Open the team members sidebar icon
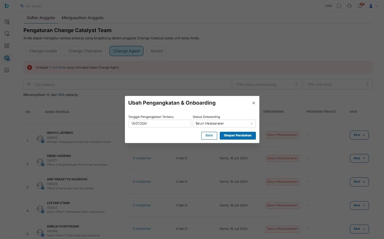The height and width of the screenshot is (239, 384). click(x=7, y=22)
